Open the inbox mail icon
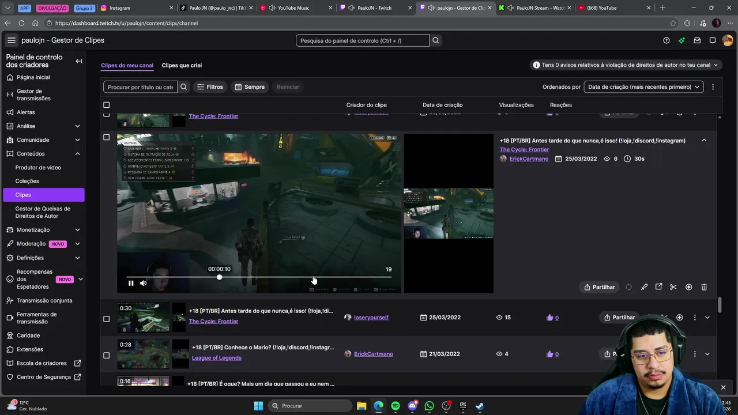 click(x=697, y=40)
